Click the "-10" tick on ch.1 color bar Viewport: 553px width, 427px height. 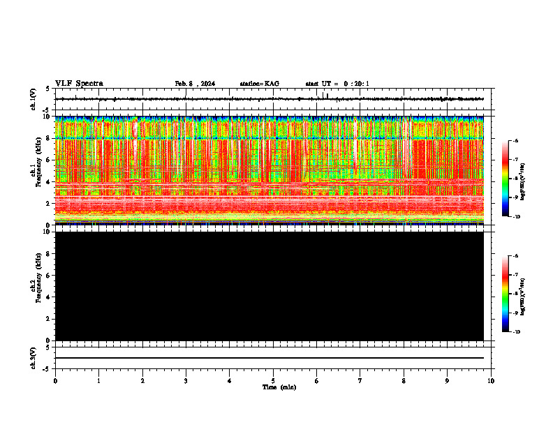pyautogui.click(x=515, y=217)
